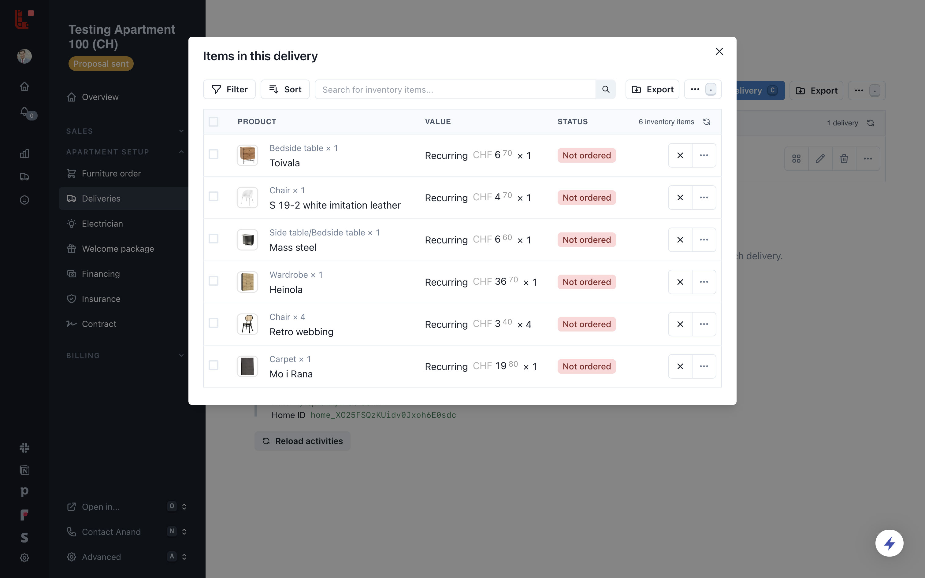The image size is (925, 578).
Task: Remove the Toivala bedside table from delivery
Action: click(680, 155)
